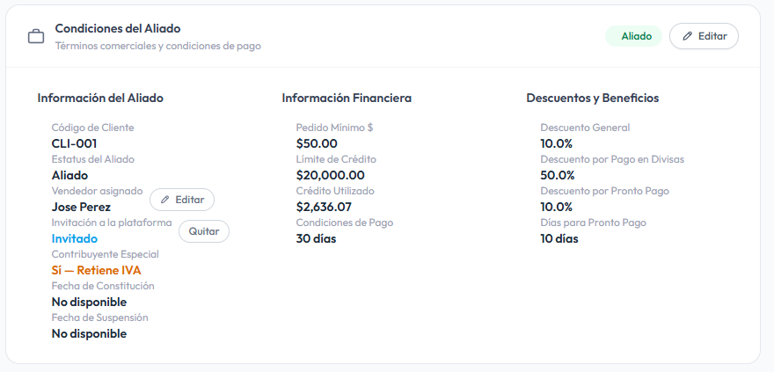
Task: Click the Descuento General label
Action: tap(586, 128)
